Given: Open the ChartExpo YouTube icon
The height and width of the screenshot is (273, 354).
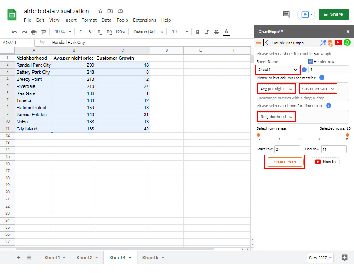Looking at the screenshot, I should 338,42.
